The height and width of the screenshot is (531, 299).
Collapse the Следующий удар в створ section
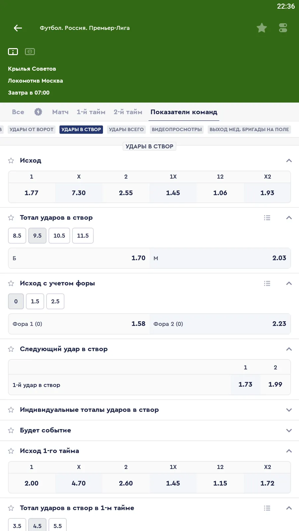click(x=289, y=349)
